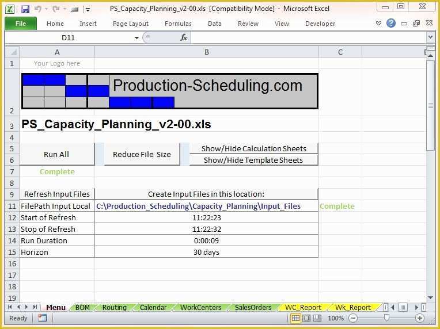Open the Excel application icon menu
440x329 pixels.
[10, 9]
